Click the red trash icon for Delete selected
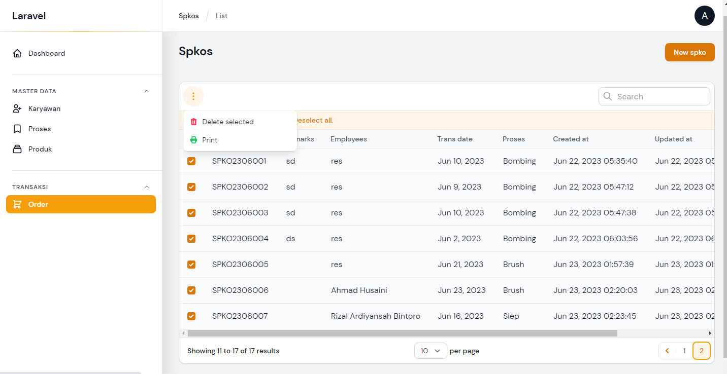This screenshot has width=727, height=374. (x=193, y=122)
